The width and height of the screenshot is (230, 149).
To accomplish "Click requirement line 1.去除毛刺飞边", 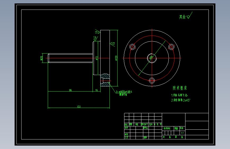I will [180, 95].
